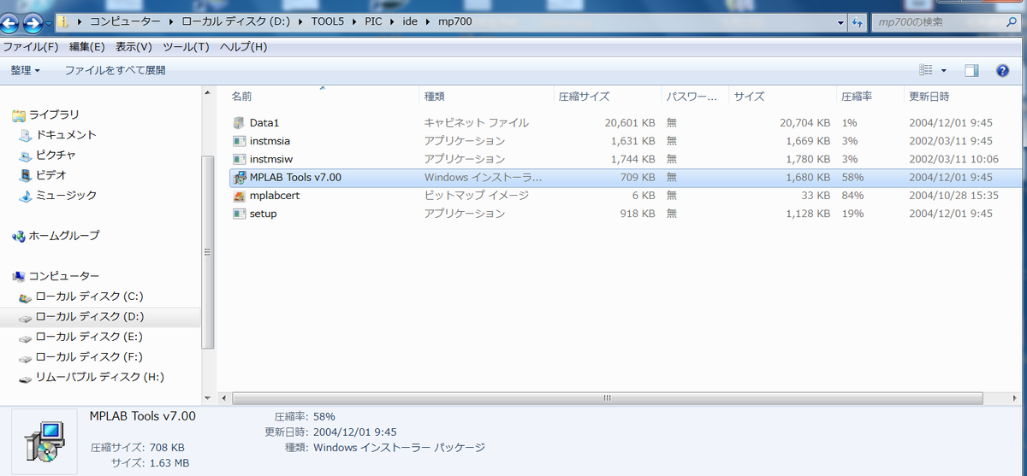Select the MPLAB Tools v7.00 installer icon
The height and width of the screenshot is (476, 1027).
pos(239,178)
